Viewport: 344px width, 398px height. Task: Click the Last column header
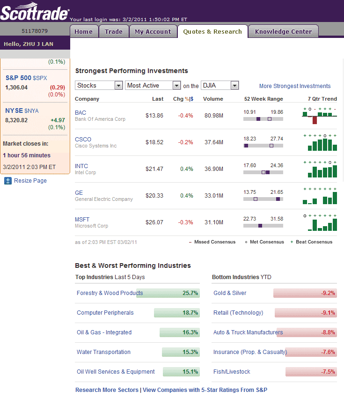158,99
